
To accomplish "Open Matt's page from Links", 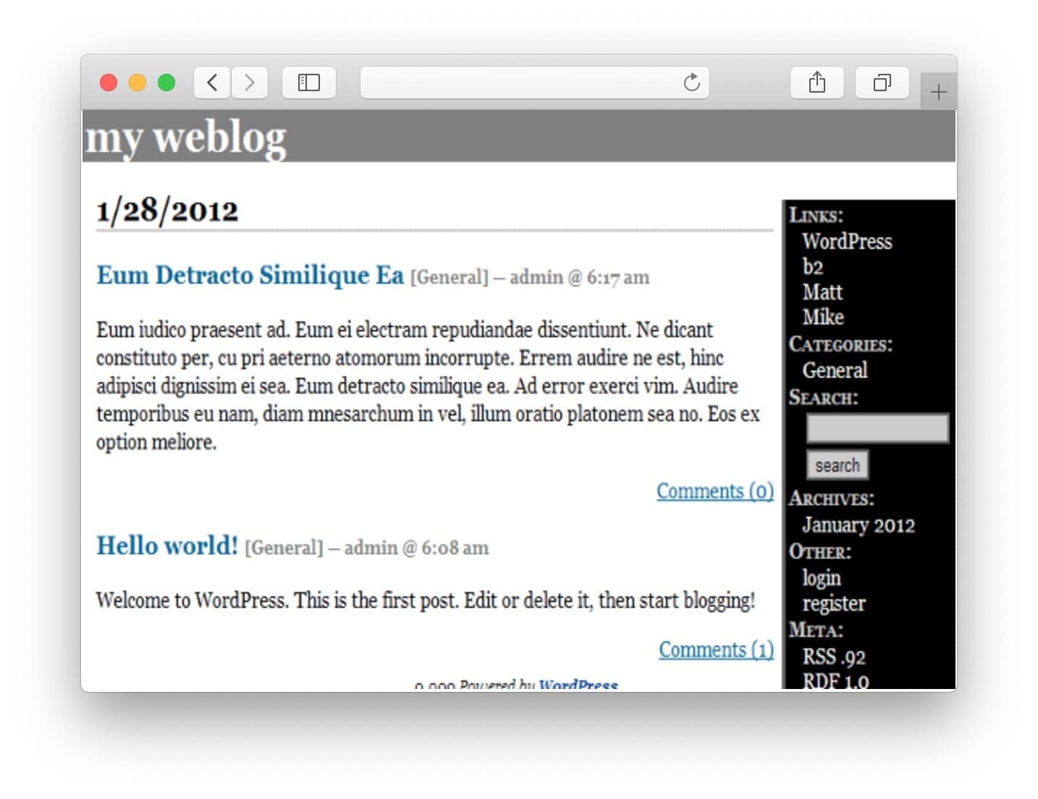I will point(822,292).
